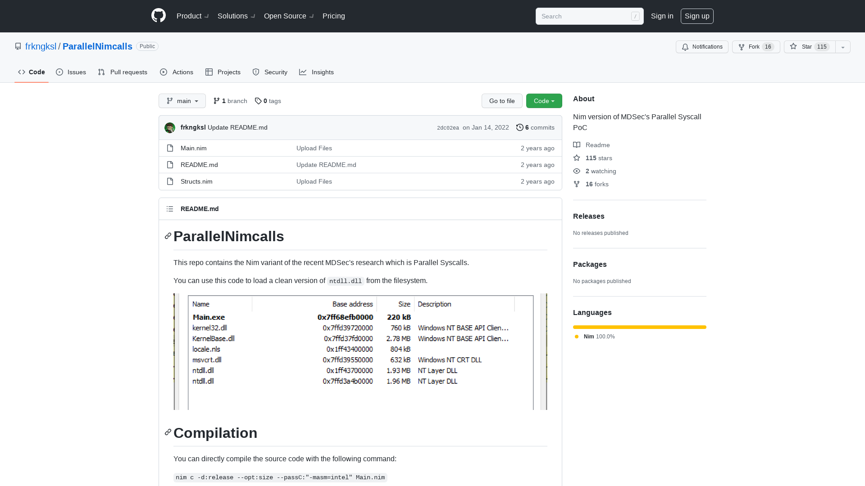Open the Actions tab
Screen dimensions: 865x486
click(177, 72)
